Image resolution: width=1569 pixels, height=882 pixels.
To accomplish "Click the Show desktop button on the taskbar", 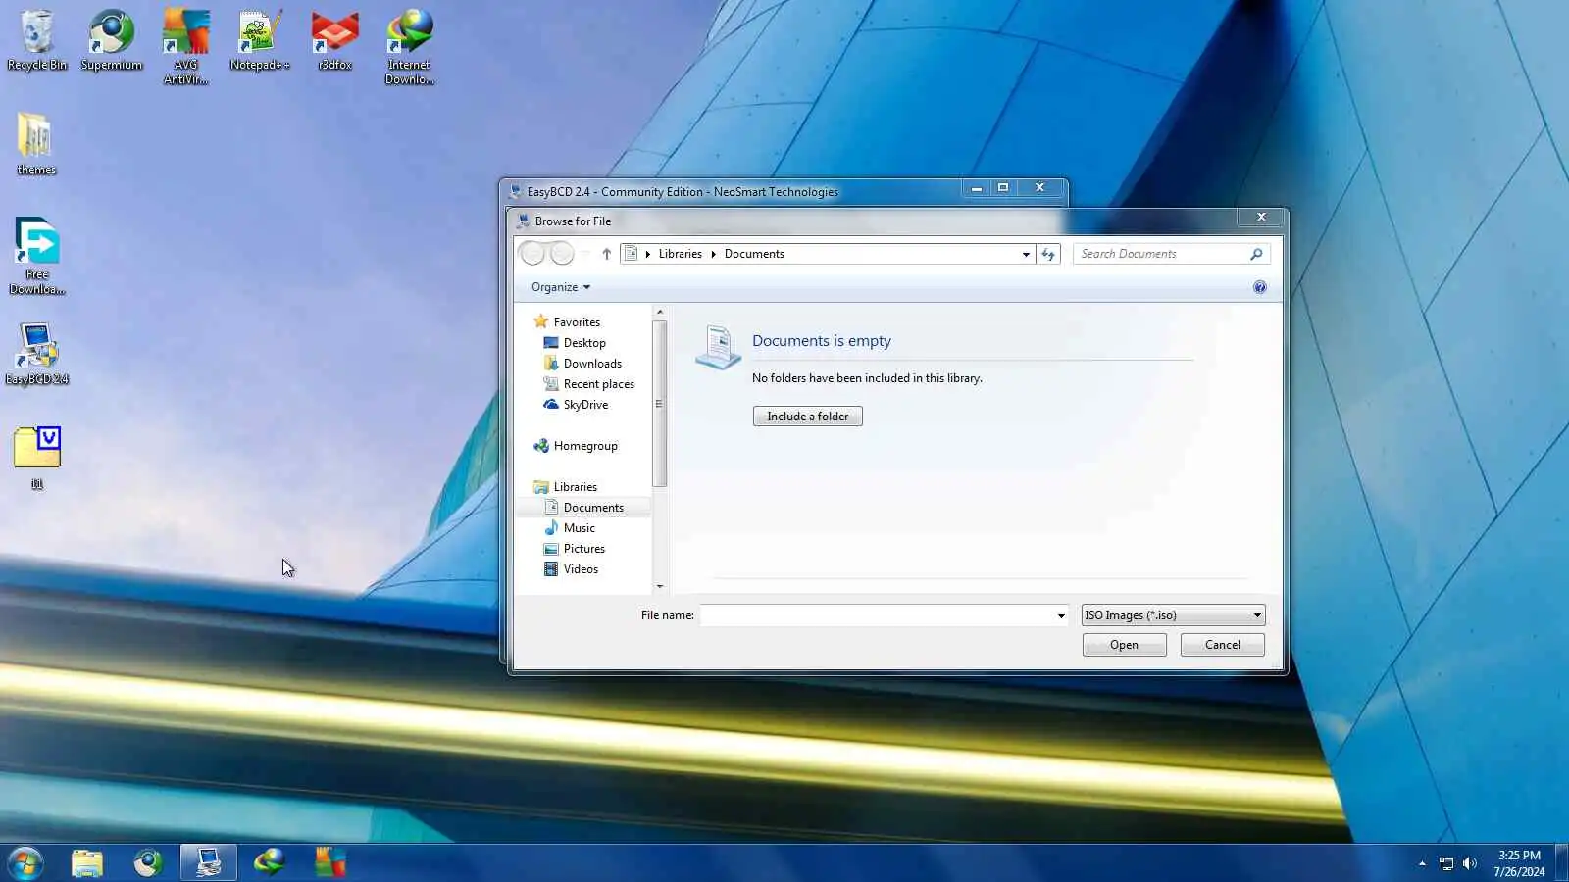I will coord(1562,862).
